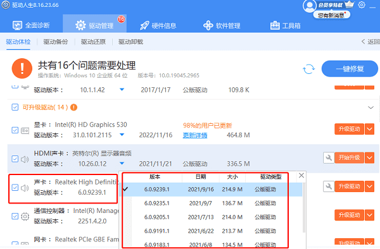Click the user account avatar icon

click(x=310, y=6)
